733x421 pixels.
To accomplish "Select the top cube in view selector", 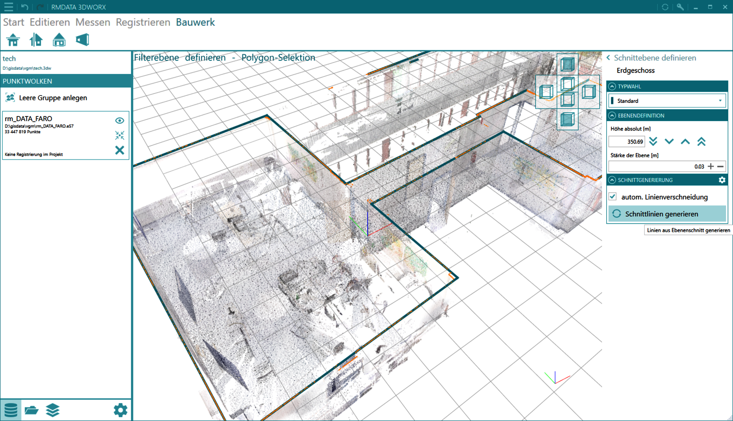I will (567, 64).
